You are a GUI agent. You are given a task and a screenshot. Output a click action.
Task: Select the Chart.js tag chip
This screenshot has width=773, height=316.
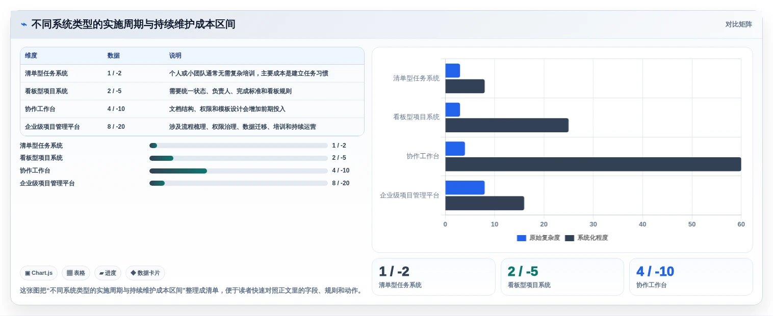tap(39, 273)
